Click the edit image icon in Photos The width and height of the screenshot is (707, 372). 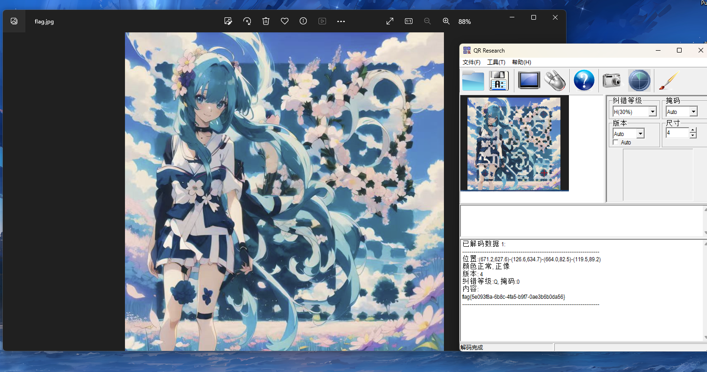click(x=228, y=21)
